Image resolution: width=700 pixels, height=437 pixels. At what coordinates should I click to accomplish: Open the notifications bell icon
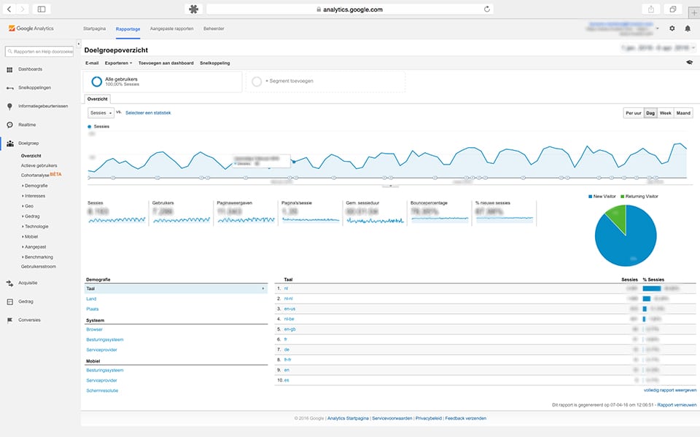pyautogui.click(x=688, y=28)
